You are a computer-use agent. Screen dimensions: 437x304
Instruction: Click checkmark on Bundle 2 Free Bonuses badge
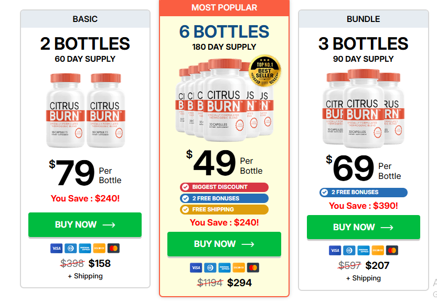tap(325, 192)
